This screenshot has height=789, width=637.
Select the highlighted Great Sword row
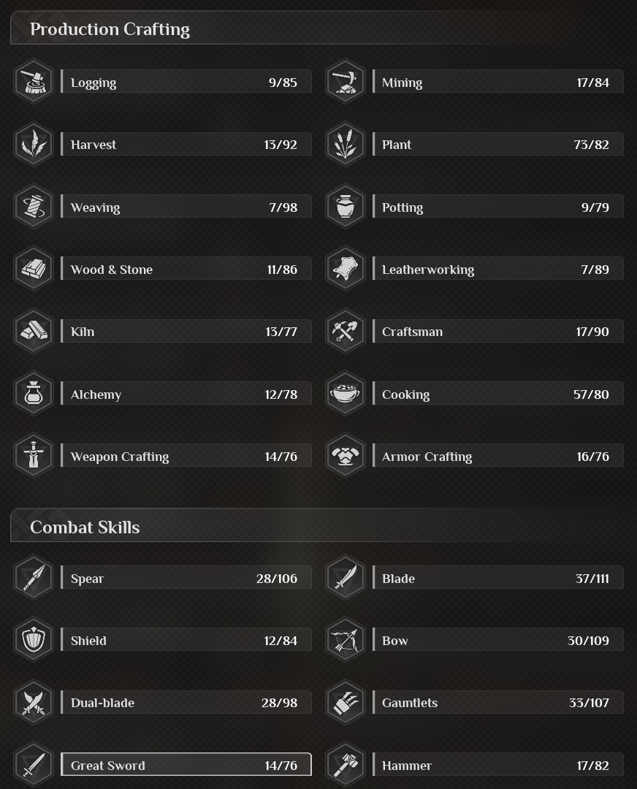(x=186, y=765)
